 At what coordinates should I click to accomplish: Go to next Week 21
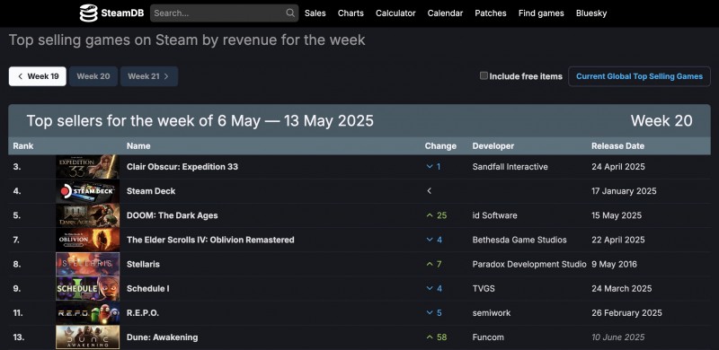tap(149, 76)
